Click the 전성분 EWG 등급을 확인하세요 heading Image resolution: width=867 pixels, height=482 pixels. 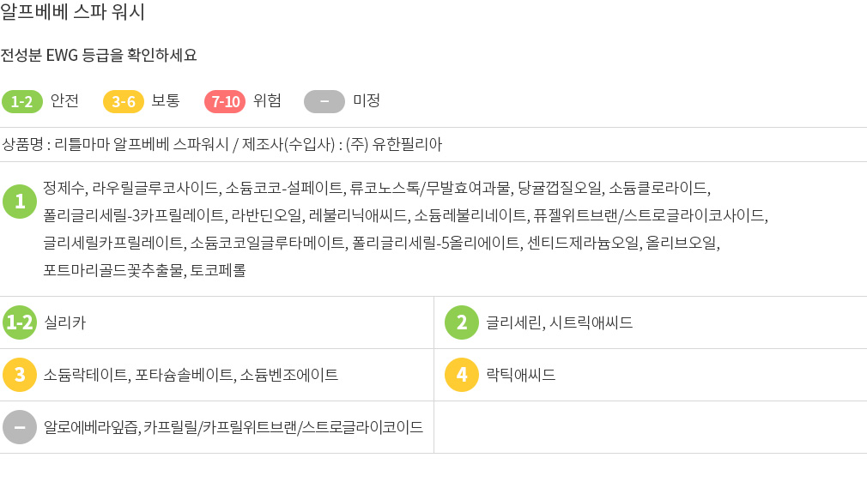pos(99,55)
